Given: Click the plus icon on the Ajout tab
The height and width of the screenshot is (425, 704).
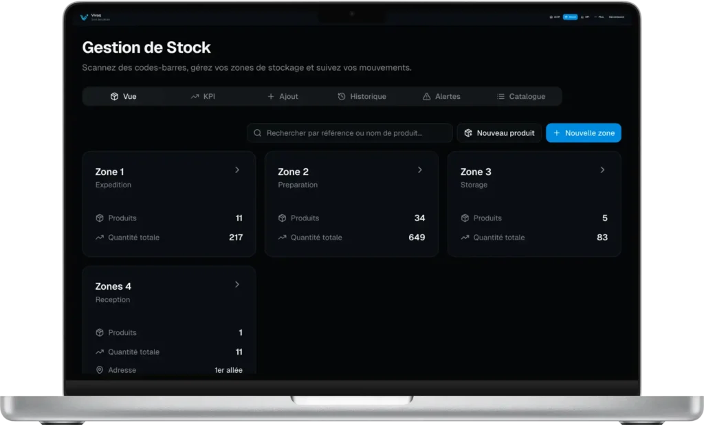Looking at the screenshot, I should pos(271,97).
